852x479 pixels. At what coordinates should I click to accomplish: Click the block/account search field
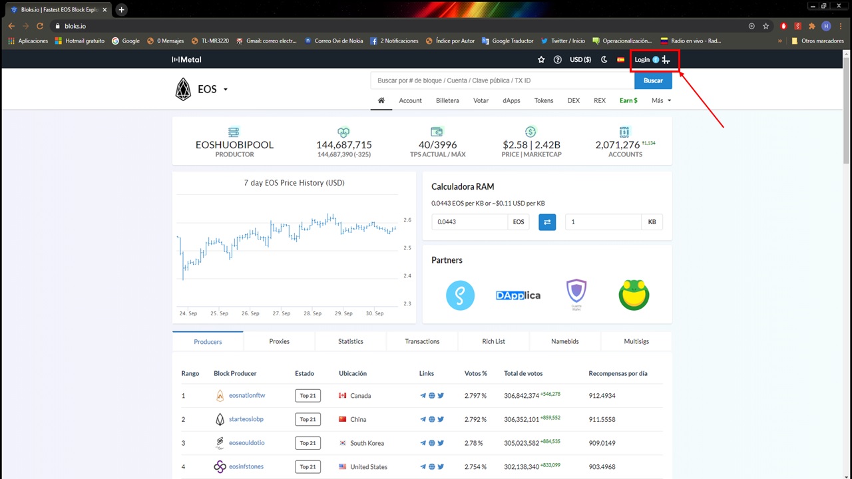point(503,80)
